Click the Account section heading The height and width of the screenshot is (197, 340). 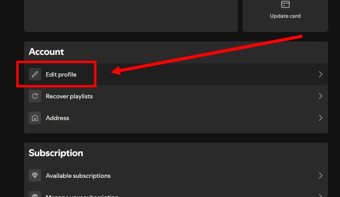(46, 51)
